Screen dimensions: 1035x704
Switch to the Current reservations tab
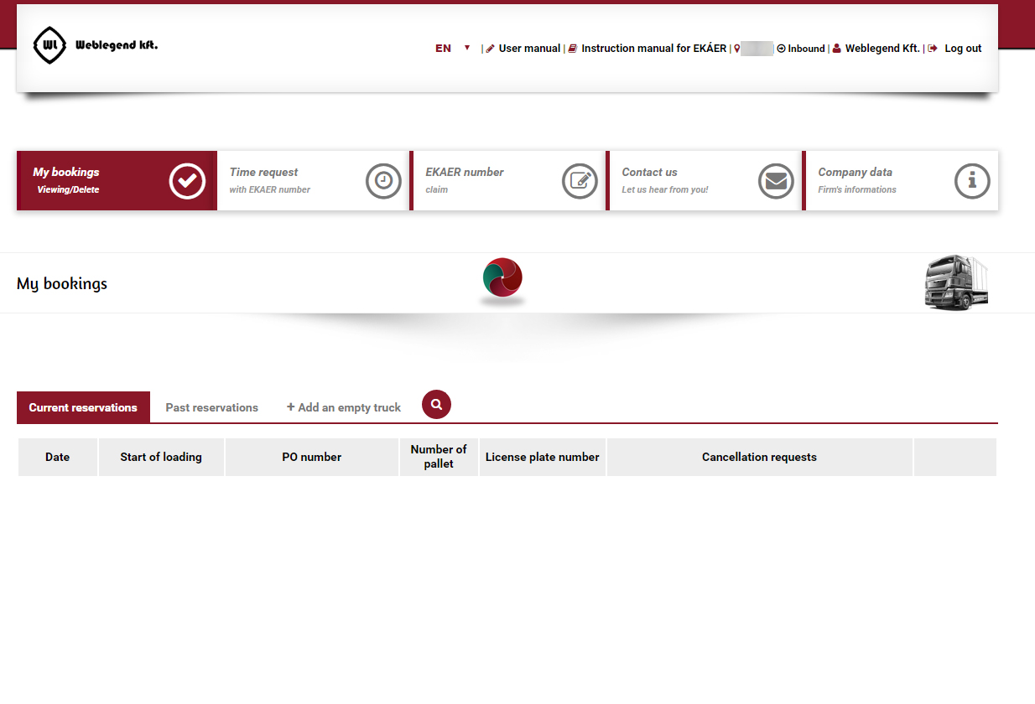(83, 408)
